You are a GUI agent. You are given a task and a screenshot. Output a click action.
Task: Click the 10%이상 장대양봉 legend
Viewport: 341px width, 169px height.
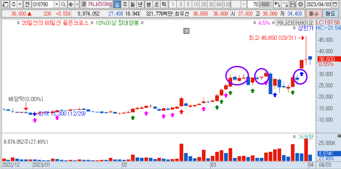click(x=117, y=23)
